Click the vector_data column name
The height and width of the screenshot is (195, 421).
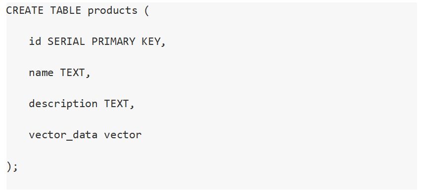coord(63,135)
